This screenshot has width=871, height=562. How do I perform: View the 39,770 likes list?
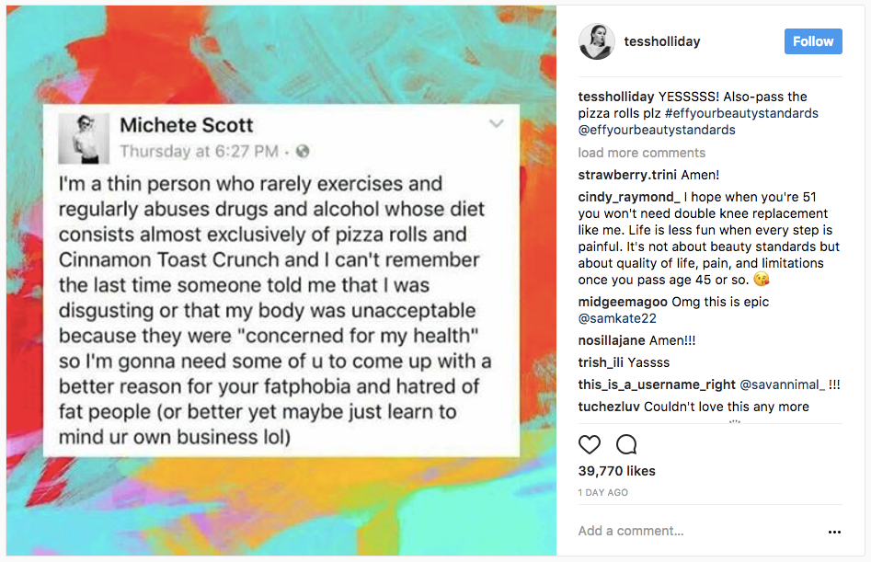click(616, 471)
